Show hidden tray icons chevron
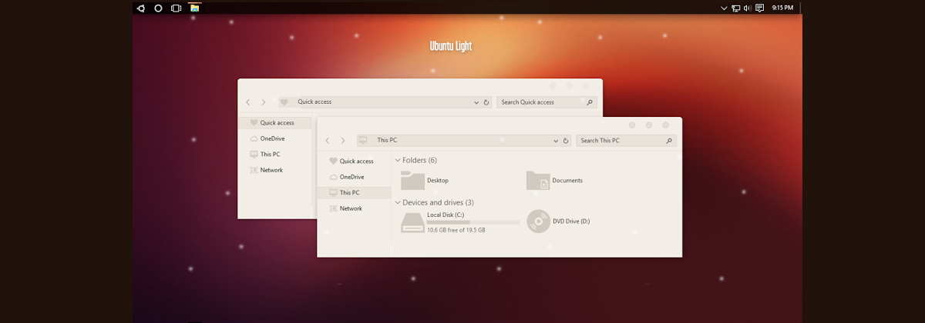This screenshot has height=323, width=925. [724, 8]
